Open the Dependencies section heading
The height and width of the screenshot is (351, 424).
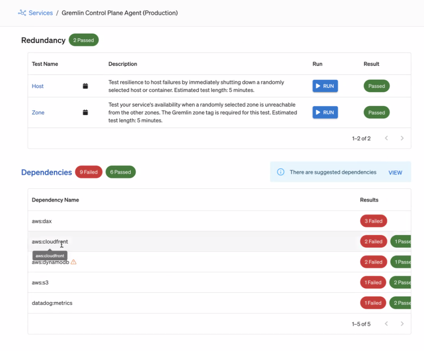pyautogui.click(x=47, y=172)
